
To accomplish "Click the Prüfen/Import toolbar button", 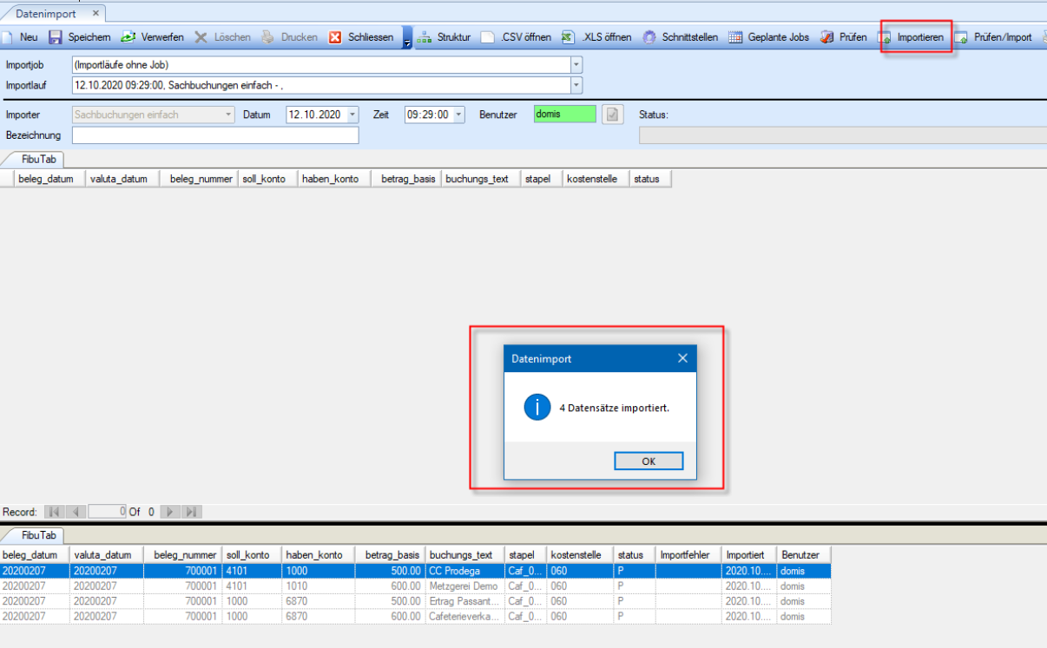I will [993, 37].
